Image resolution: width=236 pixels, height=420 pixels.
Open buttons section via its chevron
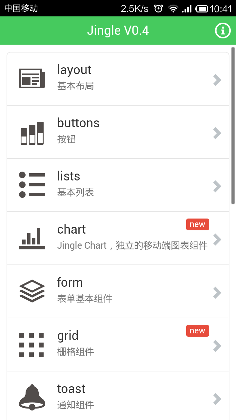click(217, 133)
